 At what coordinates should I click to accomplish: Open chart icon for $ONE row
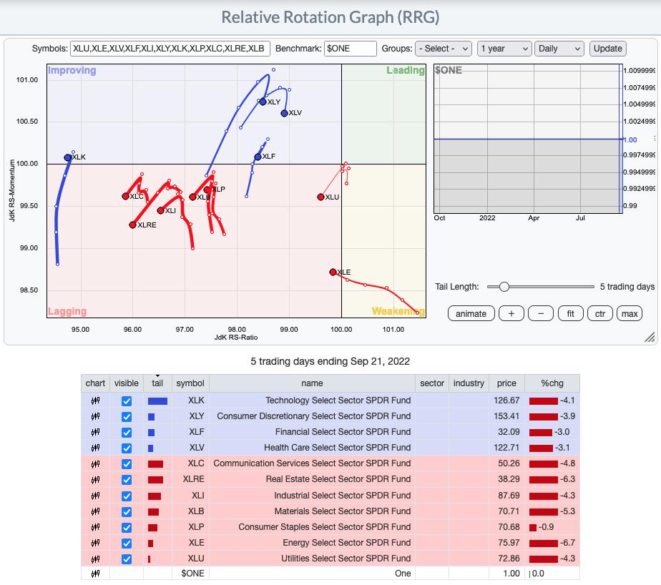coord(96,574)
